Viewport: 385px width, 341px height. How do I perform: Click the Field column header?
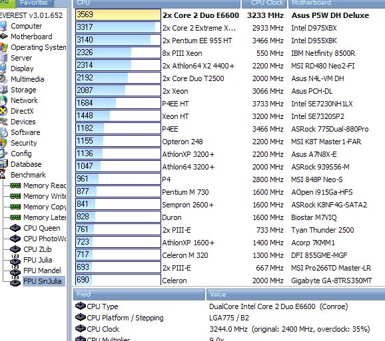click(139, 294)
